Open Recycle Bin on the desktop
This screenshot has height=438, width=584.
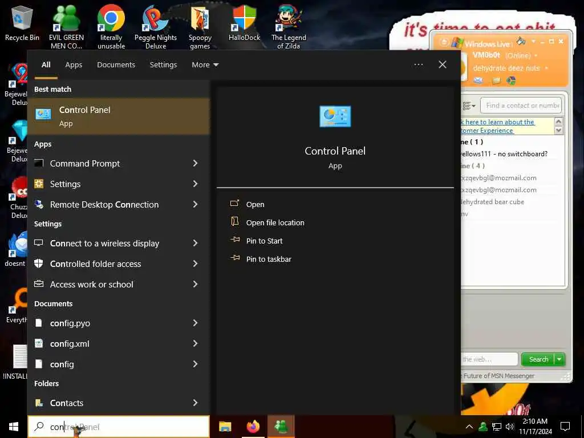coord(22,23)
